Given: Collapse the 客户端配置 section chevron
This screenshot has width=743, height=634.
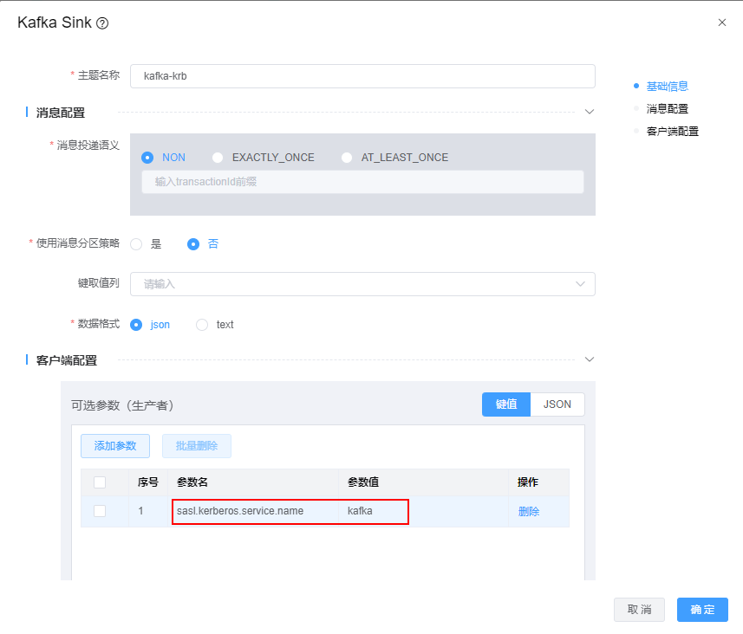Looking at the screenshot, I should click(x=590, y=359).
